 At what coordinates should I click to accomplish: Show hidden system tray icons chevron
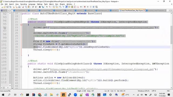coord(134,95)
